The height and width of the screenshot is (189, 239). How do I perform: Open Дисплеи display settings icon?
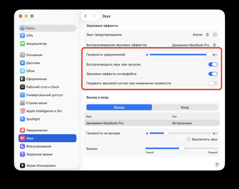tap(23, 63)
